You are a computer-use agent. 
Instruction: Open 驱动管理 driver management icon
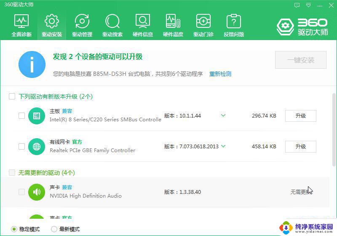point(82,25)
